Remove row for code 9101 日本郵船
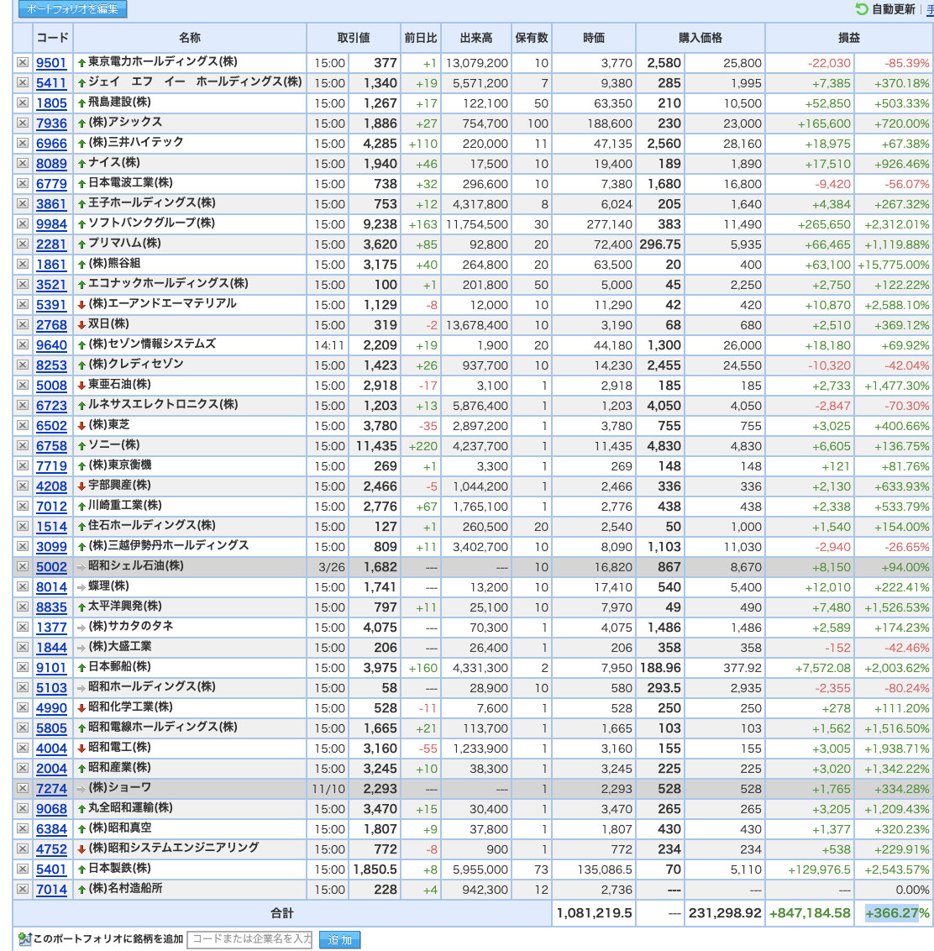The width and height of the screenshot is (934, 951). pyautogui.click(x=23, y=667)
